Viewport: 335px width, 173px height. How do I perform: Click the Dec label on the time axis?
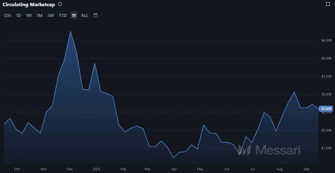(x=70, y=169)
